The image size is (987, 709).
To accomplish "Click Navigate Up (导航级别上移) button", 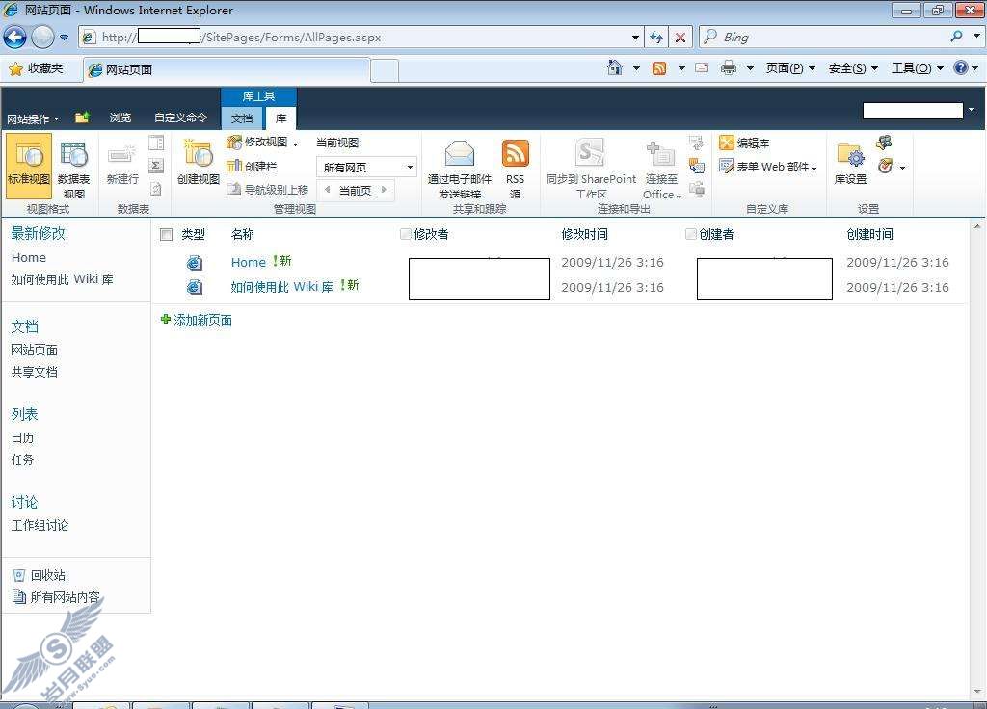I will coord(268,189).
